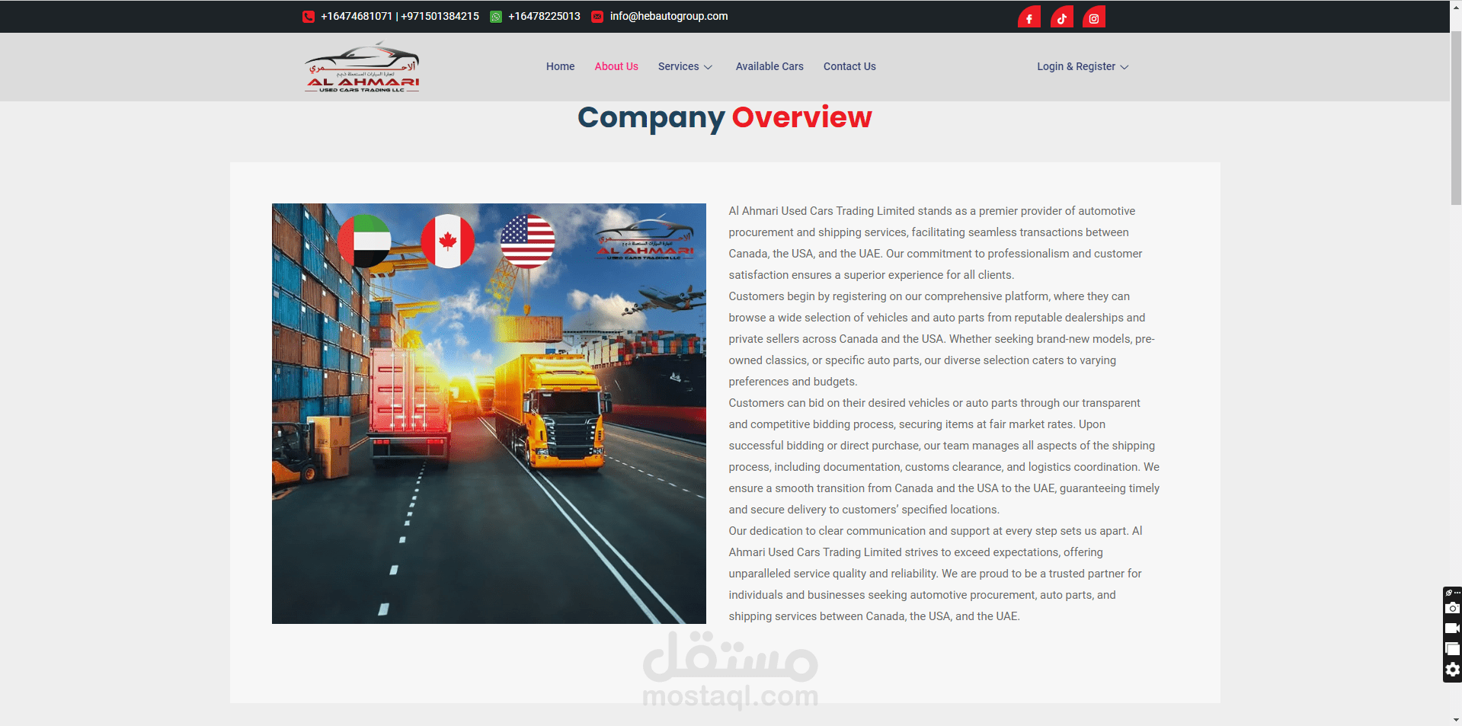Expand the Services dropdown menu
This screenshot has width=1462, height=726.
coord(685,66)
